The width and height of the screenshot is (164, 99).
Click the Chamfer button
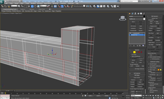pos(132,84)
